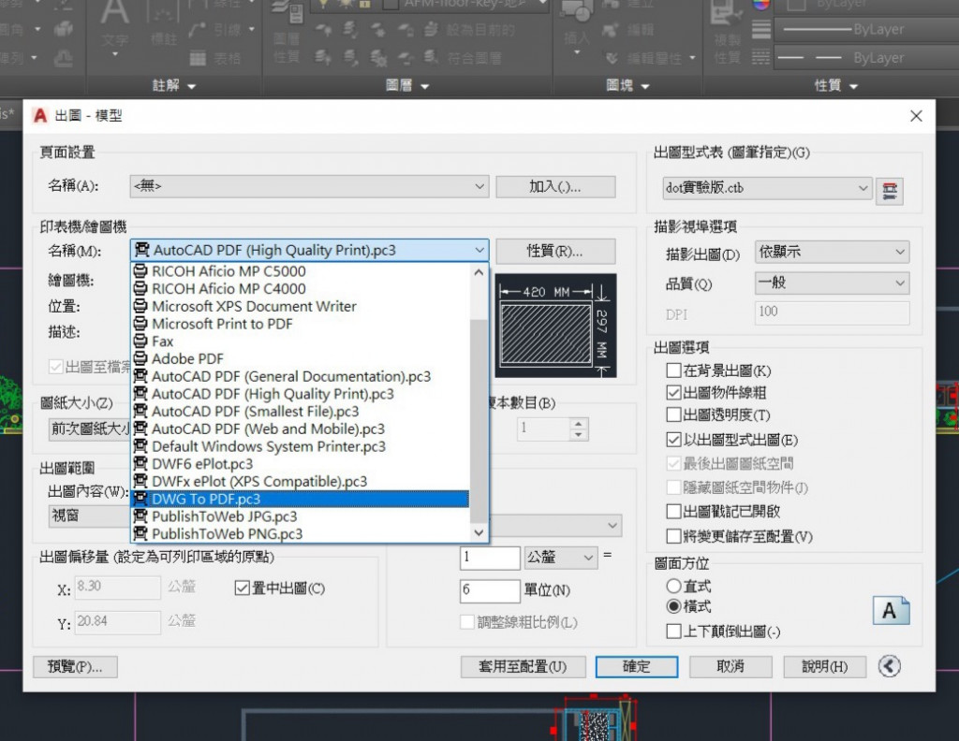Toggle 在背景出圖 checkbox
The height and width of the screenshot is (741, 959).
[673, 370]
